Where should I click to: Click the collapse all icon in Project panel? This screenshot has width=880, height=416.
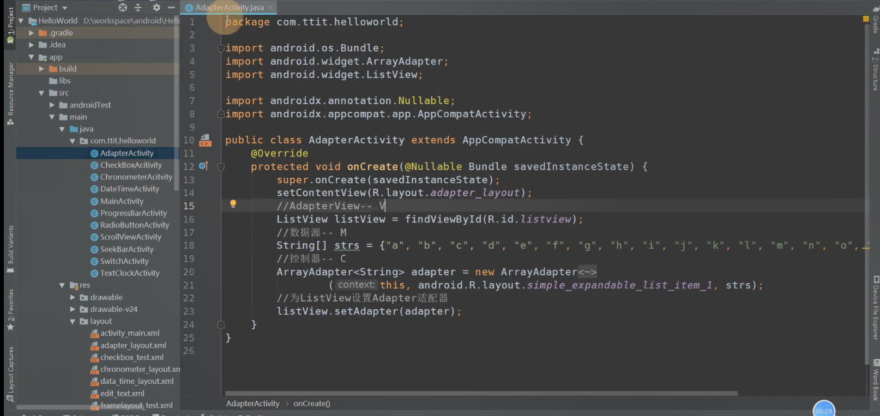(138, 8)
